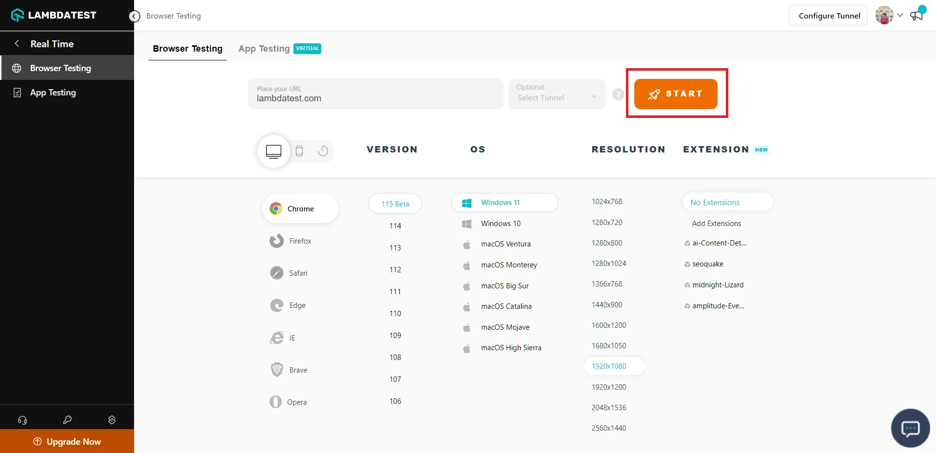This screenshot has width=936, height=453.
Task: Choose 1366x768 resolution
Action: pos(607,283)
